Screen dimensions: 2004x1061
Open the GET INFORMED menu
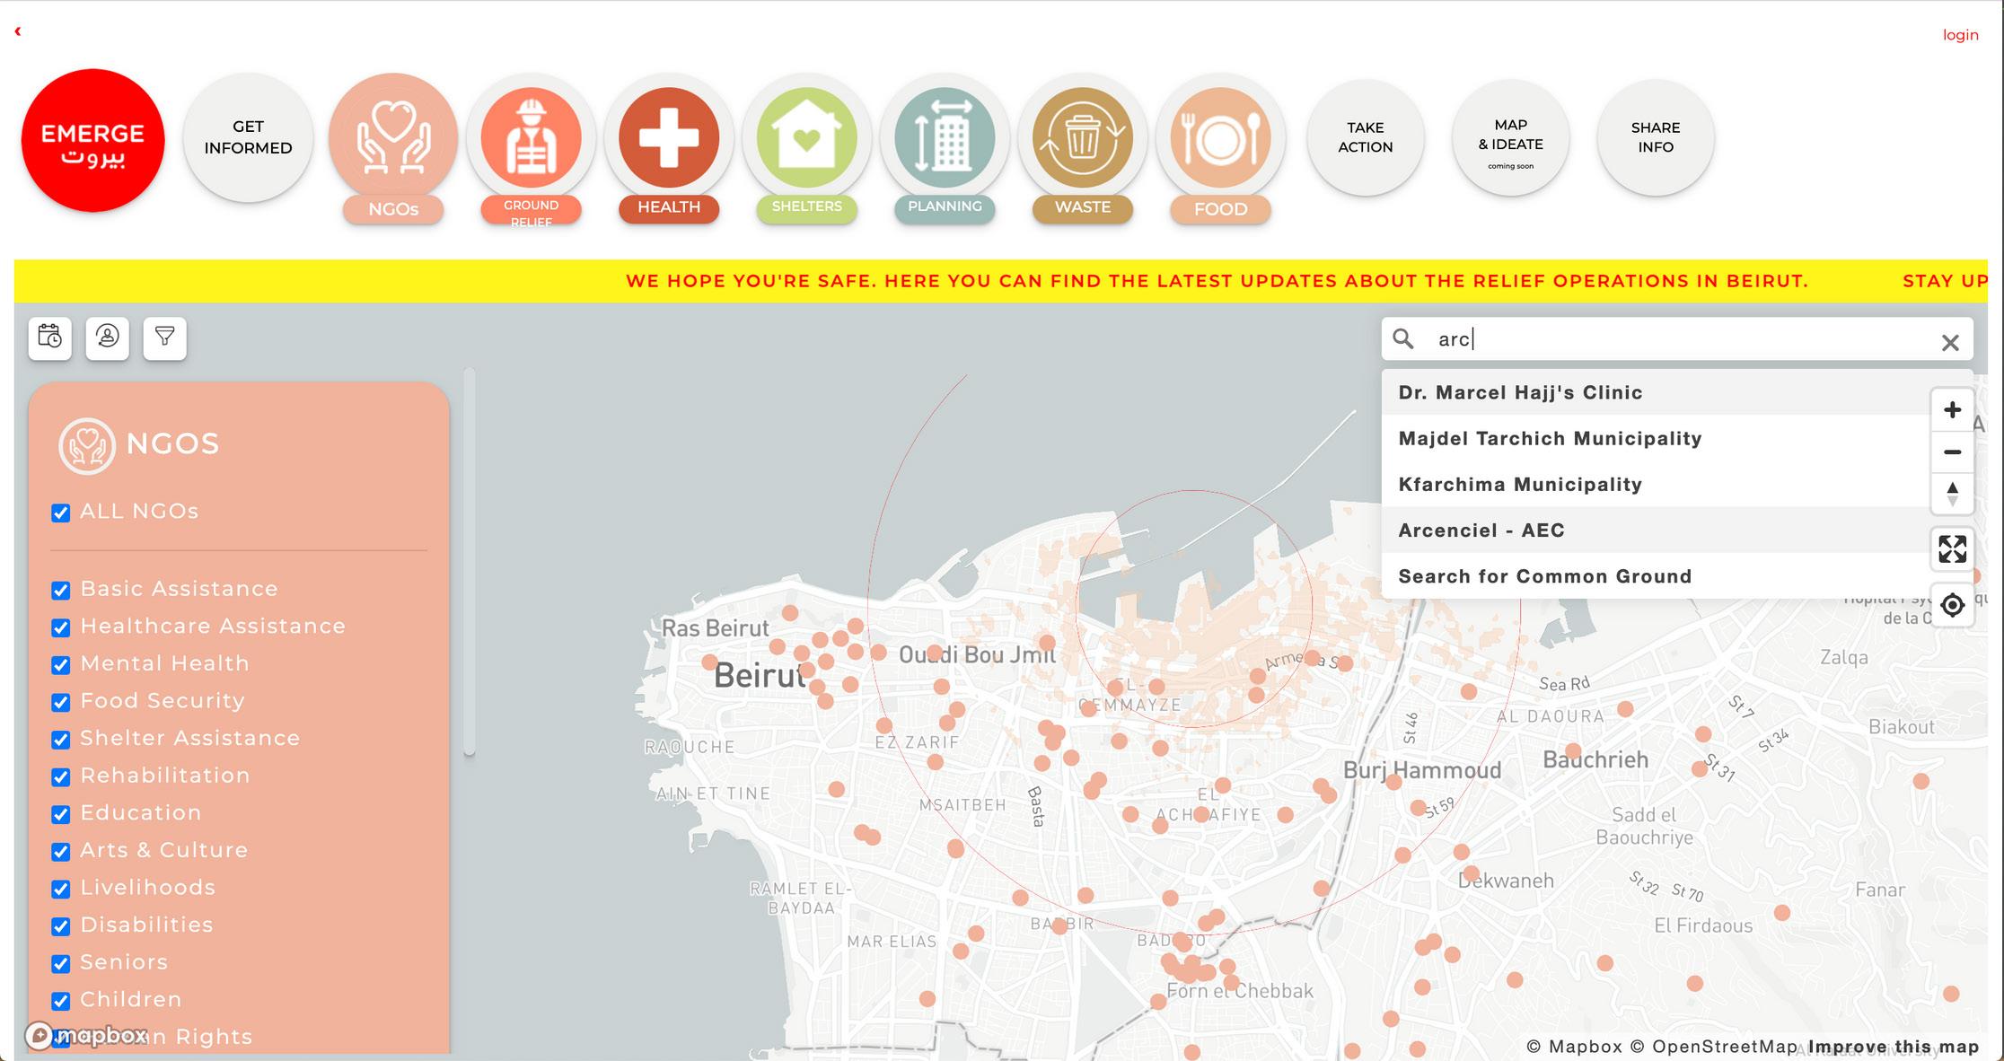[x=248, y=138]
